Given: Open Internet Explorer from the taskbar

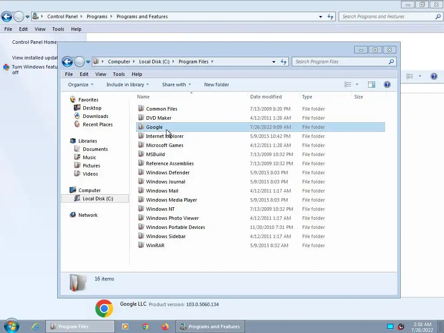Looking at the screenshot, I should [35, 326].
